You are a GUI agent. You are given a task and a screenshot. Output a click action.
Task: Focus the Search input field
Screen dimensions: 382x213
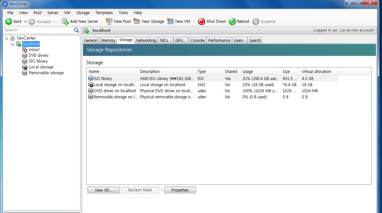38,30
